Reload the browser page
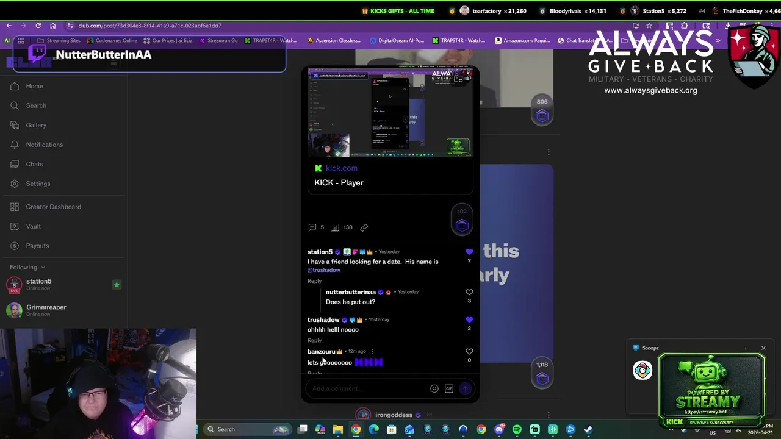Image resolution: width=781 pixels, height=439 pixels. pos(38,26)
